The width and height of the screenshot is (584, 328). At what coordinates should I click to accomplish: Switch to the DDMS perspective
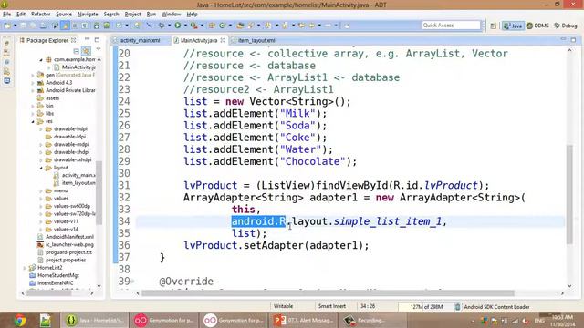537,26
